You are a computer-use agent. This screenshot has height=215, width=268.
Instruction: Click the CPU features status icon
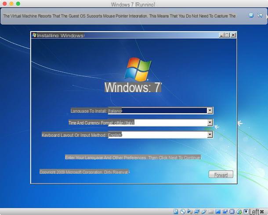point(232,211)
